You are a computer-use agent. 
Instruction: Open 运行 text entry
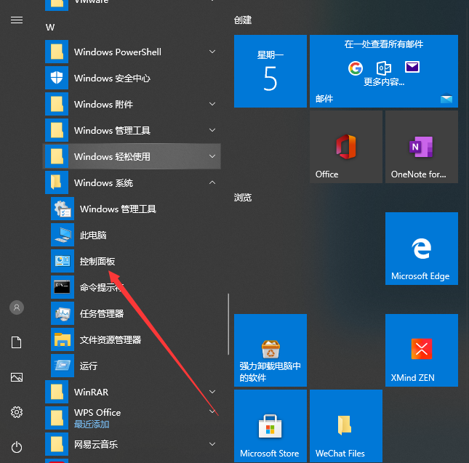click(x=89, y=366)
